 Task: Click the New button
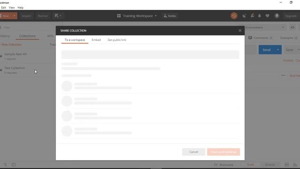pyautogui.click(x=6, y=15)
